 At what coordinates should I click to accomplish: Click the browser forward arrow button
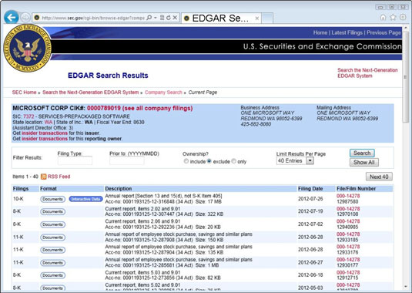(25, 18)
